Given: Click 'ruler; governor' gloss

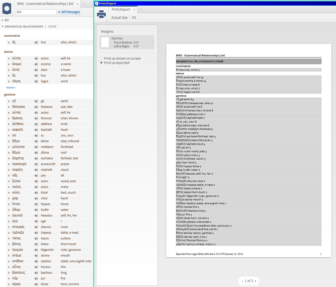Looking at the screenshot, I should coord(71,250).
